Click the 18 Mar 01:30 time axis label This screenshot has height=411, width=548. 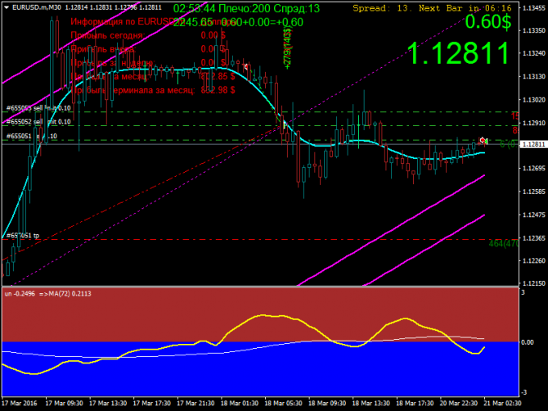[240, 404]
